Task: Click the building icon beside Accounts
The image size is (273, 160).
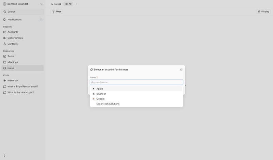Action: (5, 32)
